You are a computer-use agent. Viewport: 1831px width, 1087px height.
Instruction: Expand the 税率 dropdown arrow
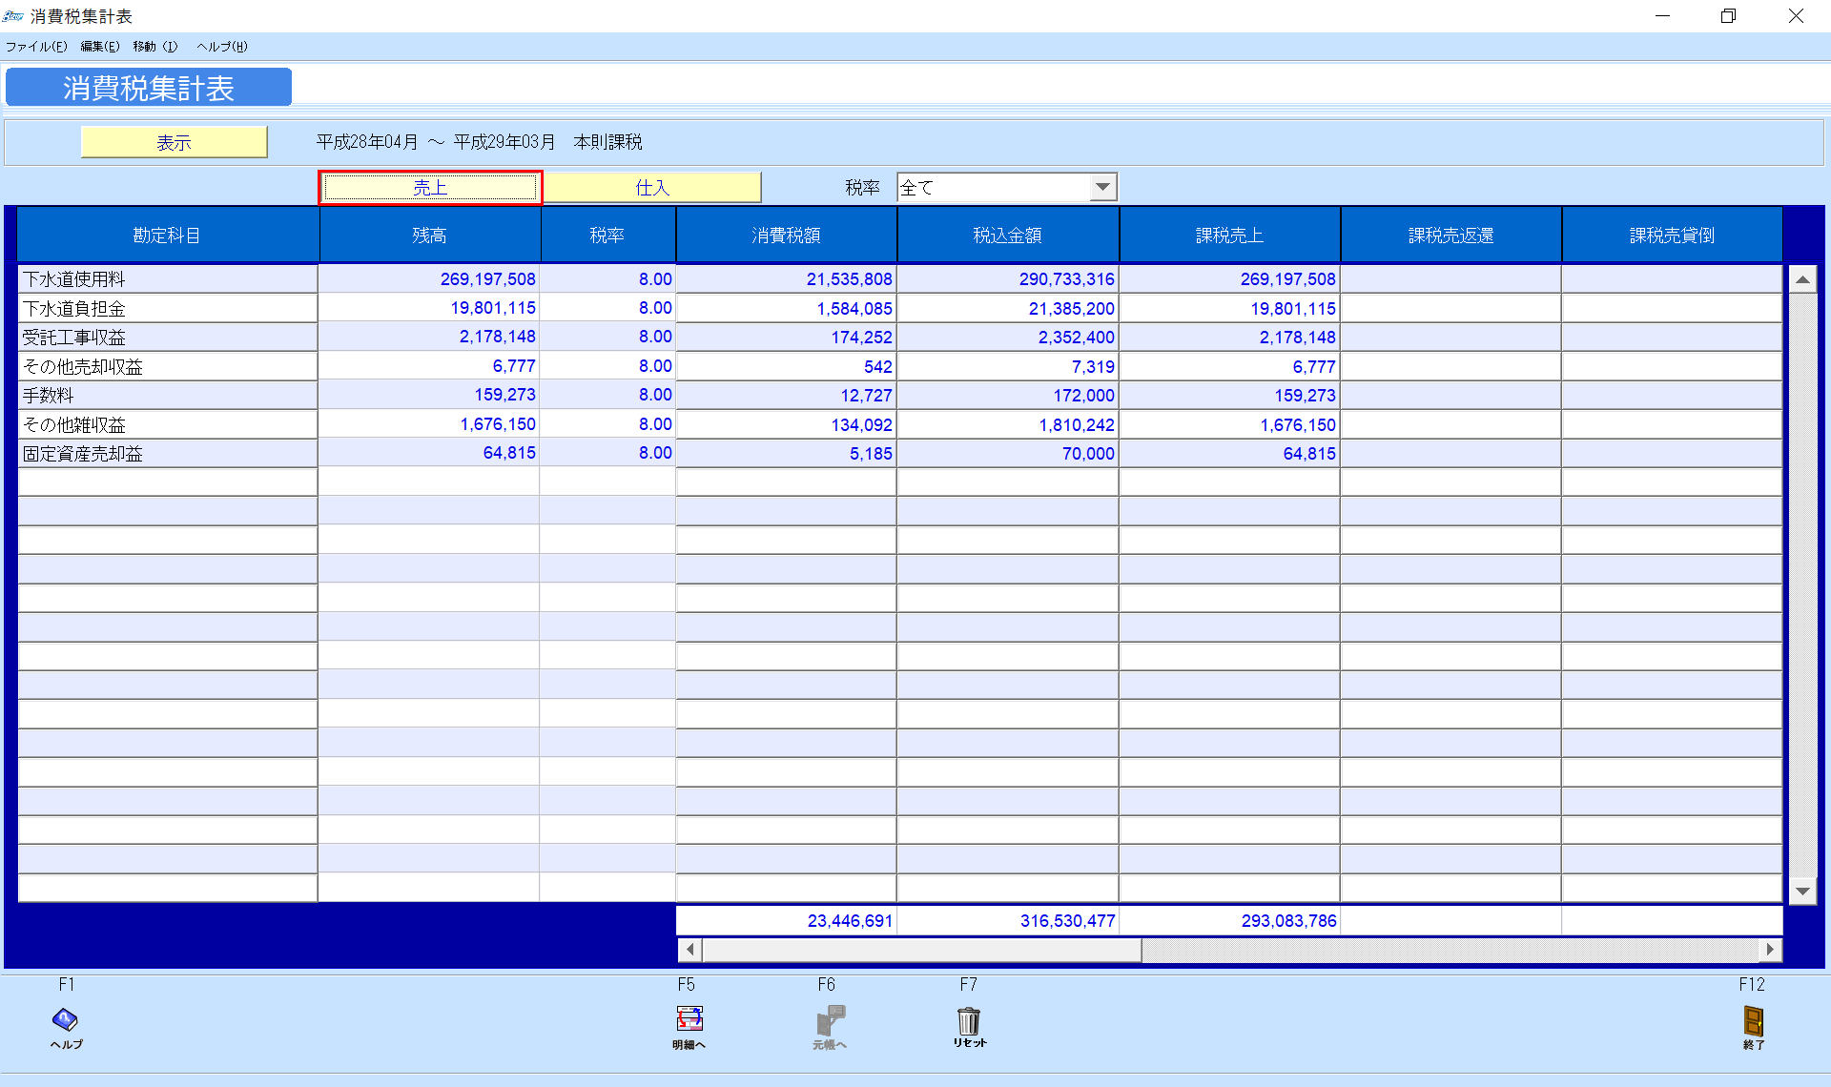click(x=1102, y=188)
